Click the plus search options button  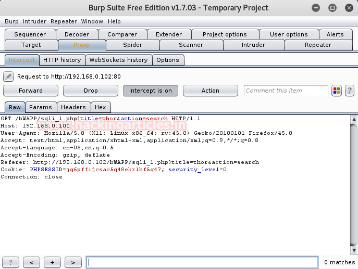coord(52,262)
